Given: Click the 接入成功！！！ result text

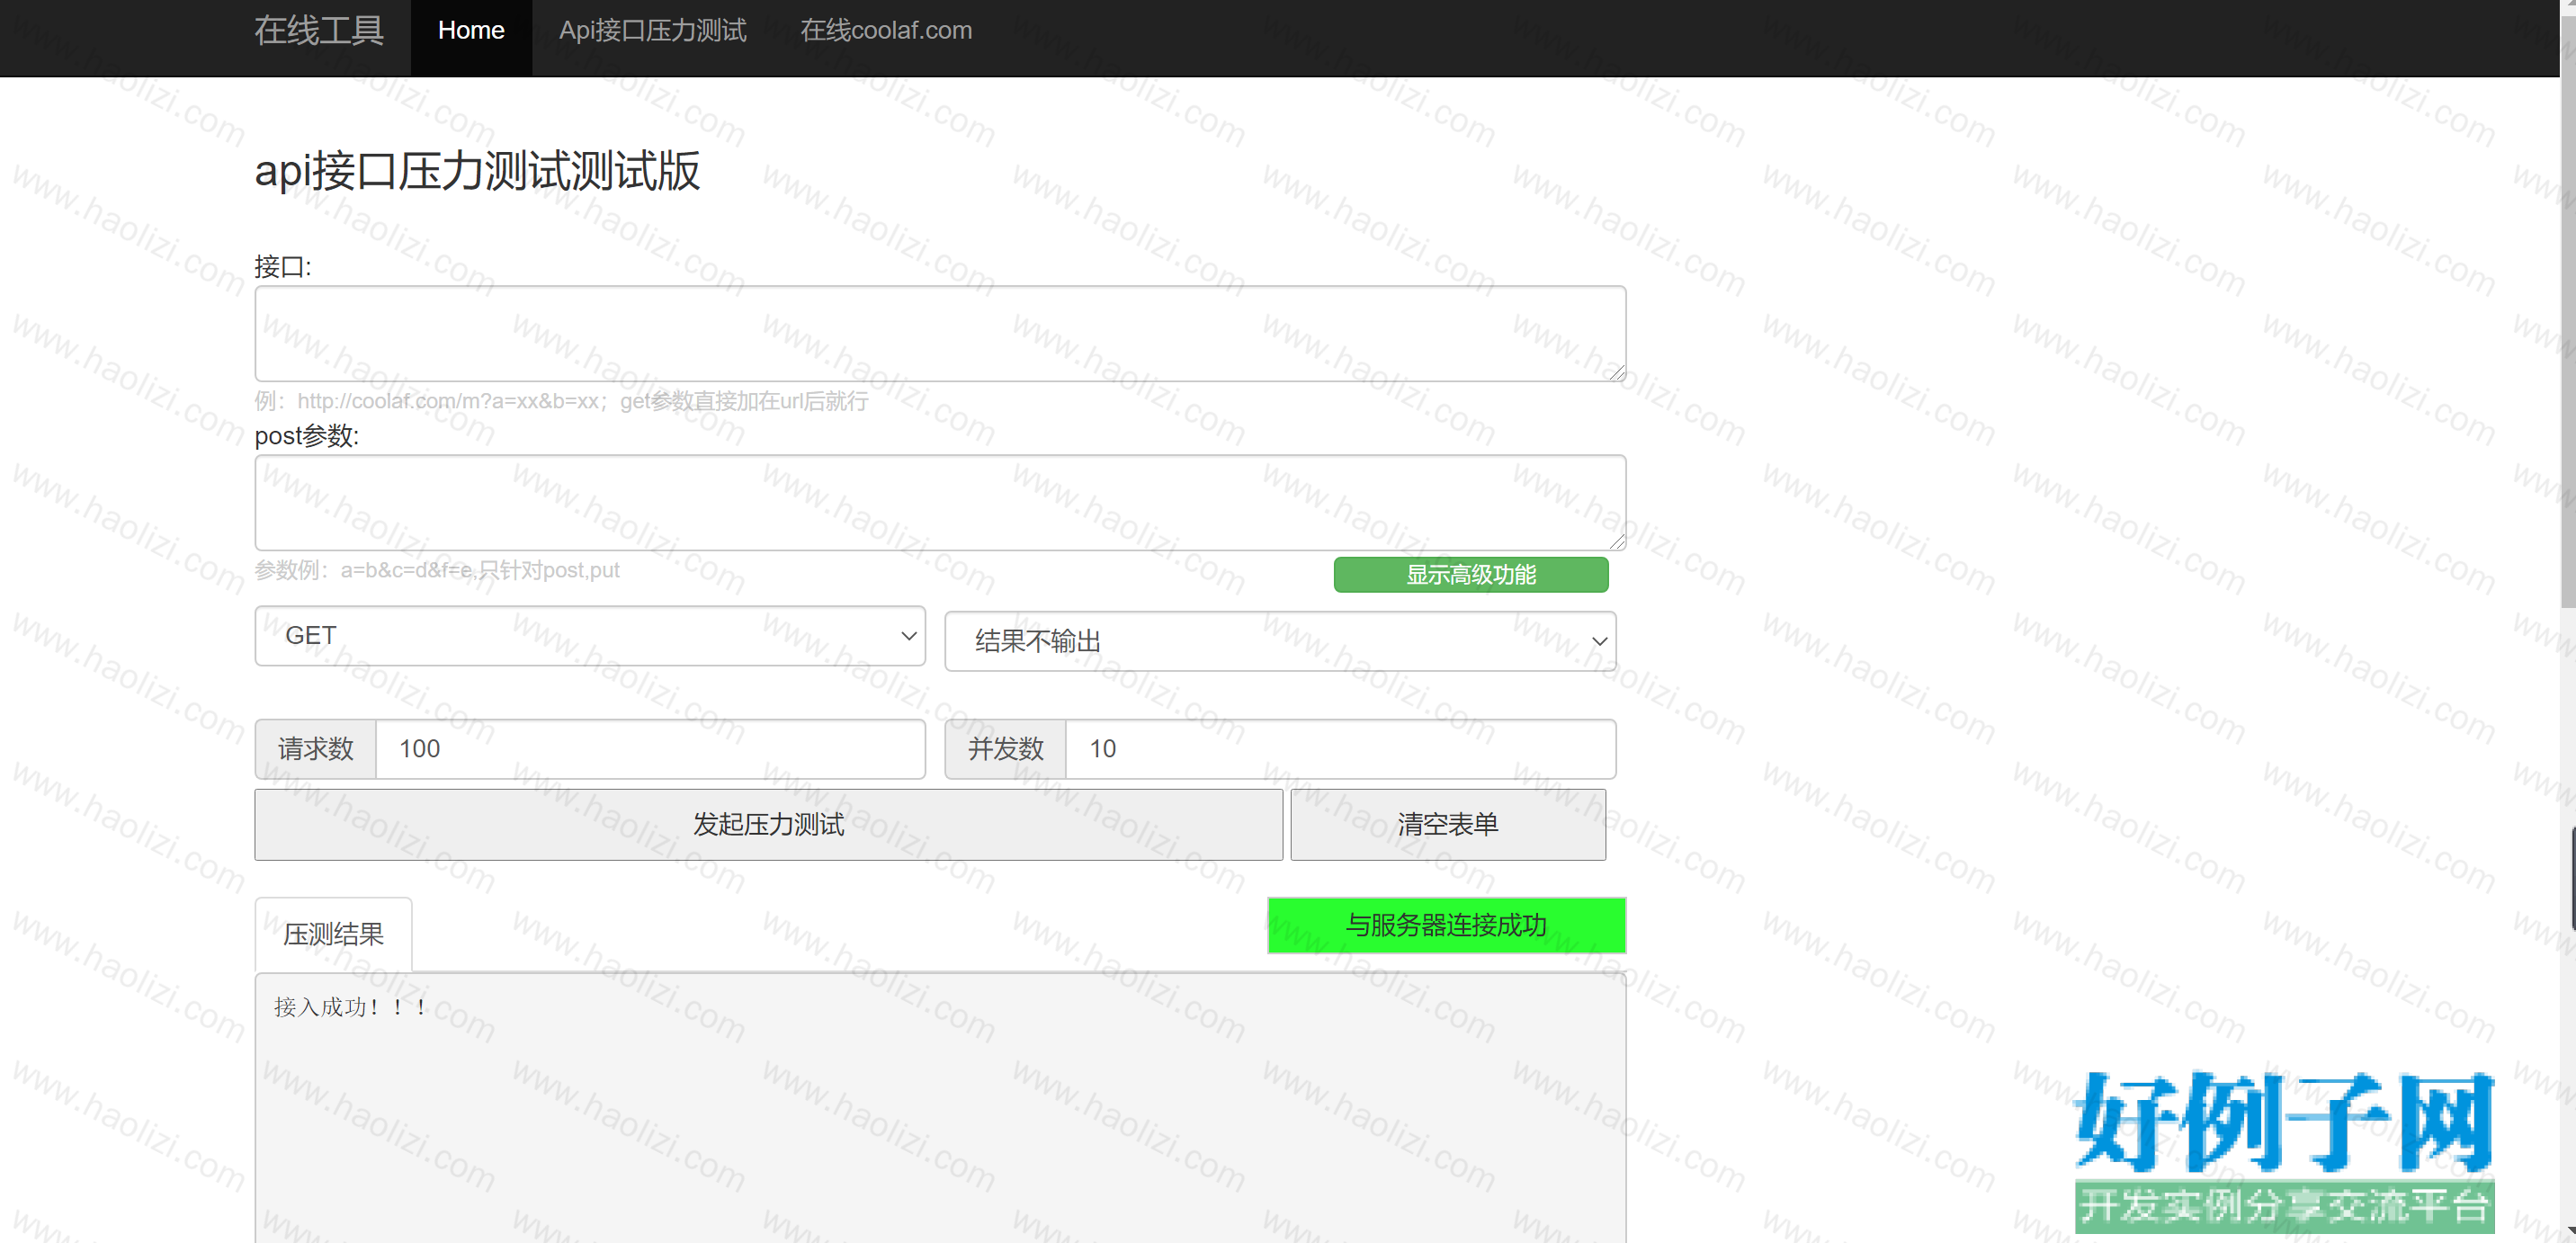Looking at the screenshot, I should [x=351, y=1007].
